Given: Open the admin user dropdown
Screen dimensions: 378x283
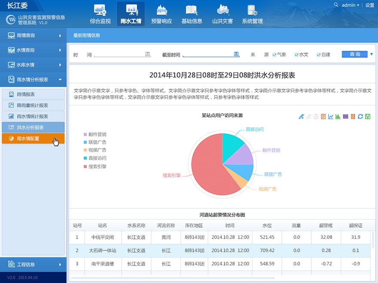Looking at the screenshot, I should pos(350,5).
